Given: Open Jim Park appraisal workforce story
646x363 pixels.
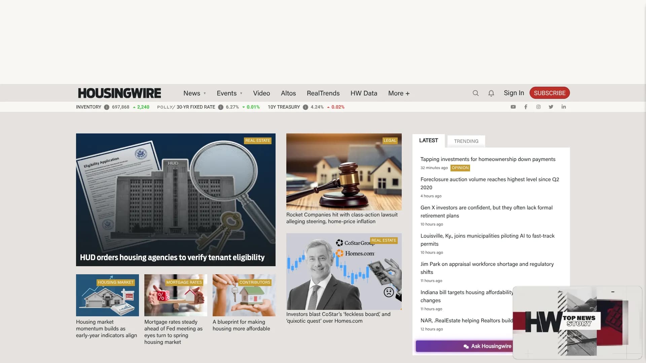Looking at the screenshot, I should 487,268.
